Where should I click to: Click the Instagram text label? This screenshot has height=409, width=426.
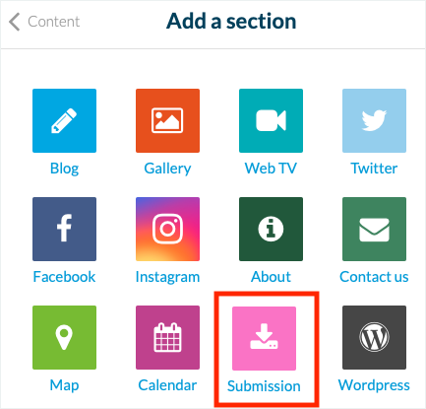[x=167, y=277]
